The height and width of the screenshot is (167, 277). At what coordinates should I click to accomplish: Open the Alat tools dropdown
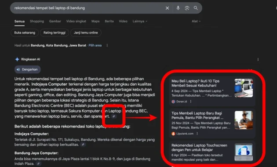click(x=196, y=21)
